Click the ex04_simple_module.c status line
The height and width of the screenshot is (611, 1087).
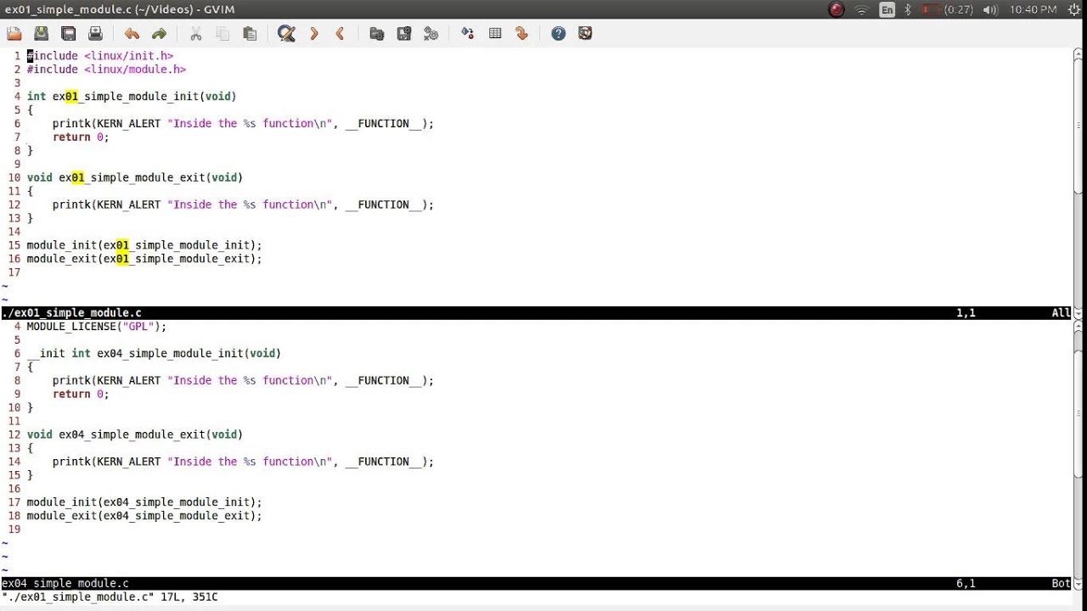tap(536, 584)
